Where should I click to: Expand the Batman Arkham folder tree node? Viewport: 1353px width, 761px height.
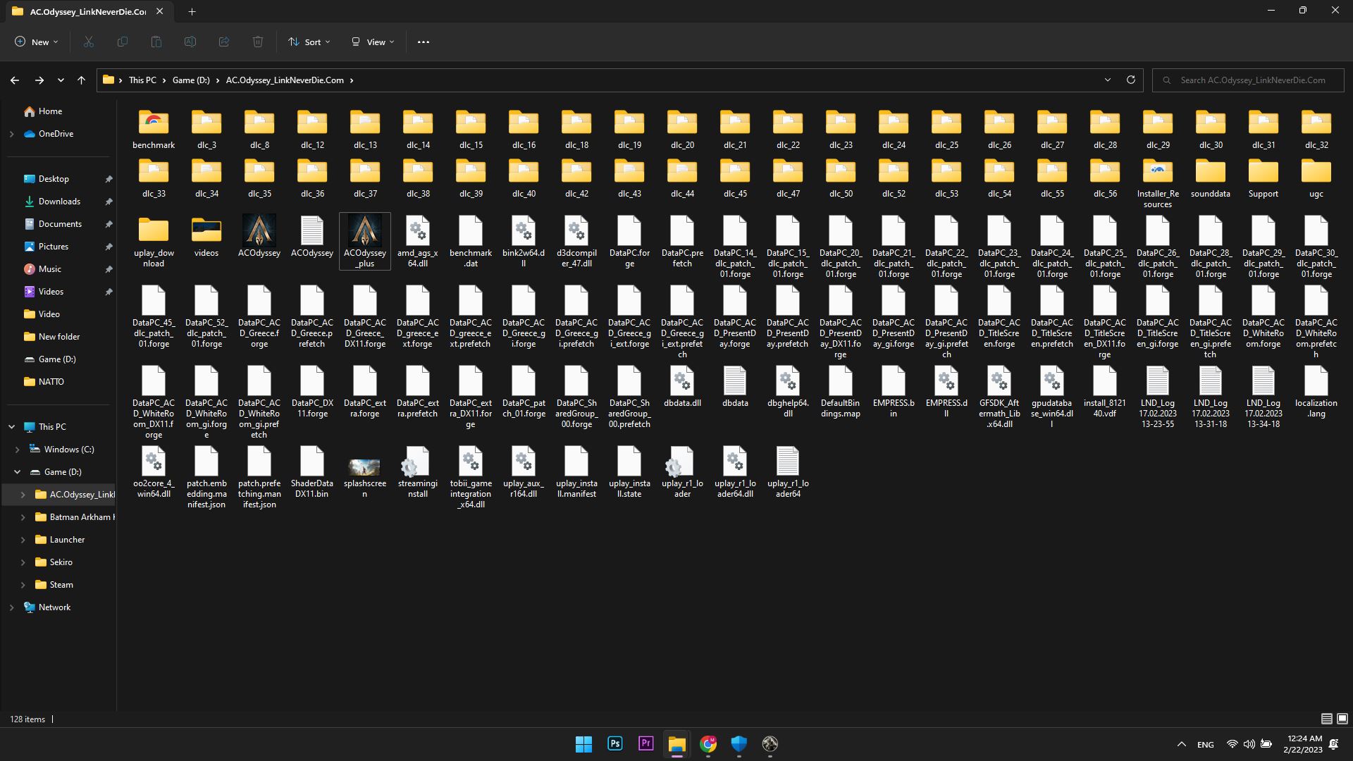tap(23, 517)
